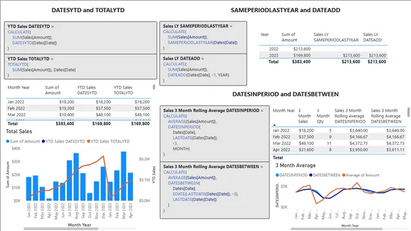This screenshot has width=411, height=231.
Task: Click the tallest Aug 2022 bar
Action: [x=76, y=177]
